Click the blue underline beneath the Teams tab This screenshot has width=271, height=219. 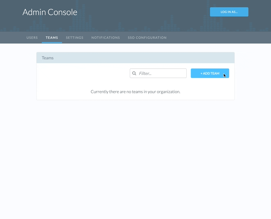[52, 43]
